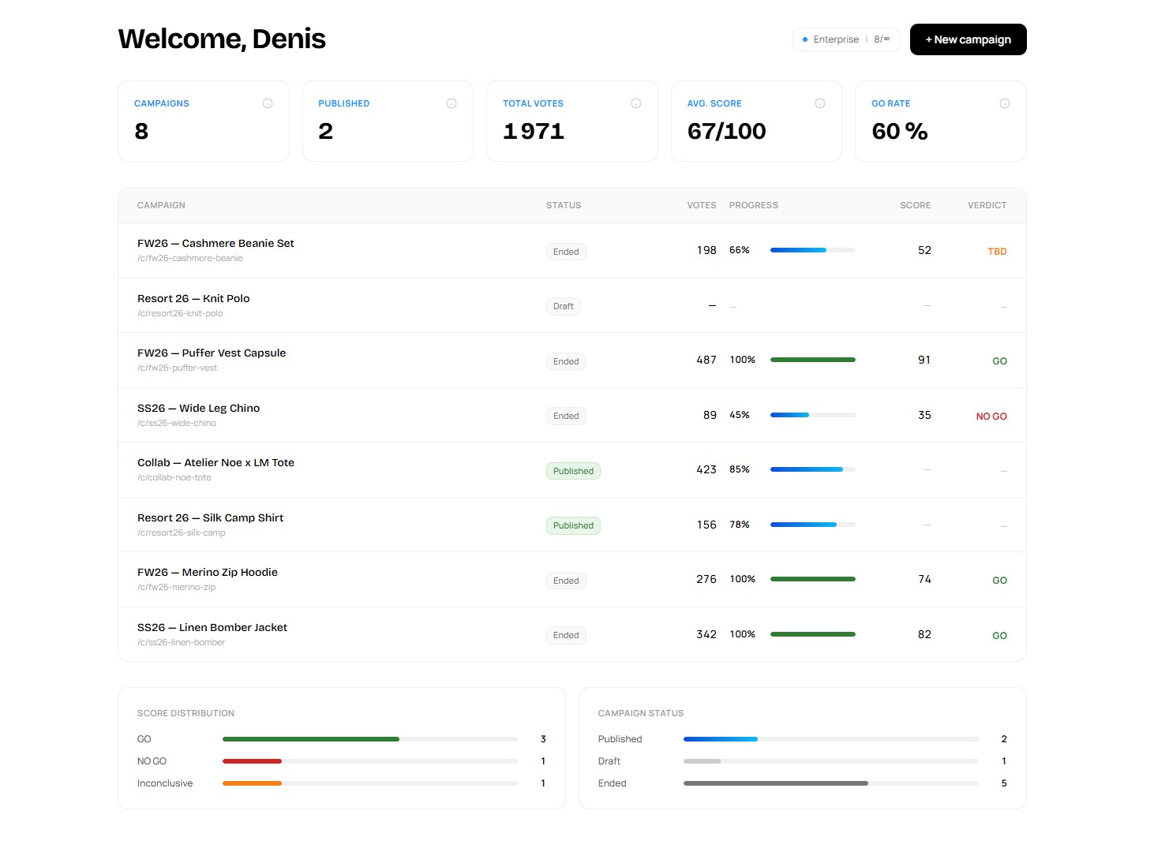Click the blue Enterprise plan dot
The image size is (1154, 863).
point(805,39)
